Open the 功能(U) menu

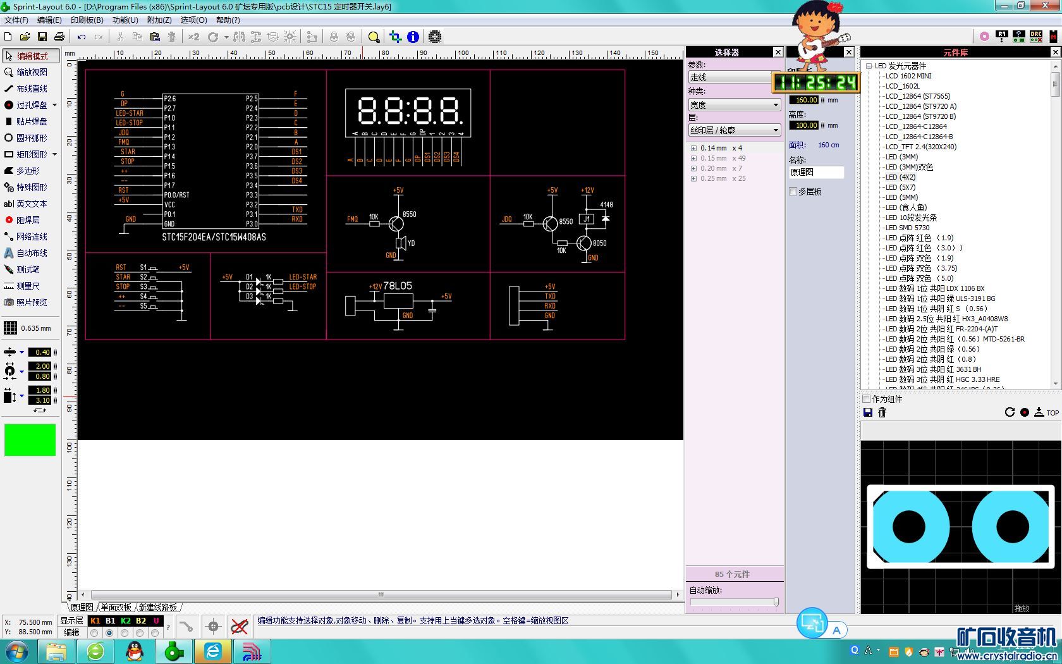tap(125, 20)
